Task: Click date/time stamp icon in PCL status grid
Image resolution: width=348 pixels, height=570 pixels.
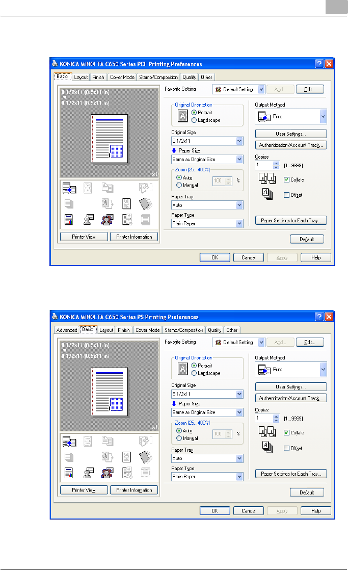Action: coord(127,219)
